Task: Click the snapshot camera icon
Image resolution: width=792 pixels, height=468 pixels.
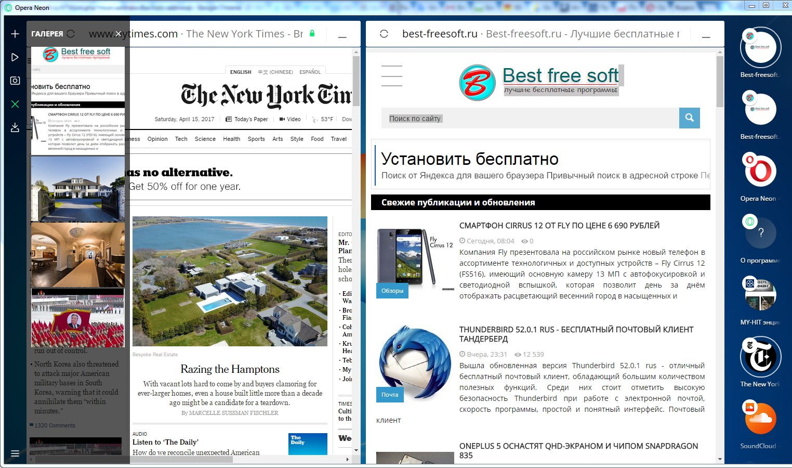Action: tap(15, 81)
